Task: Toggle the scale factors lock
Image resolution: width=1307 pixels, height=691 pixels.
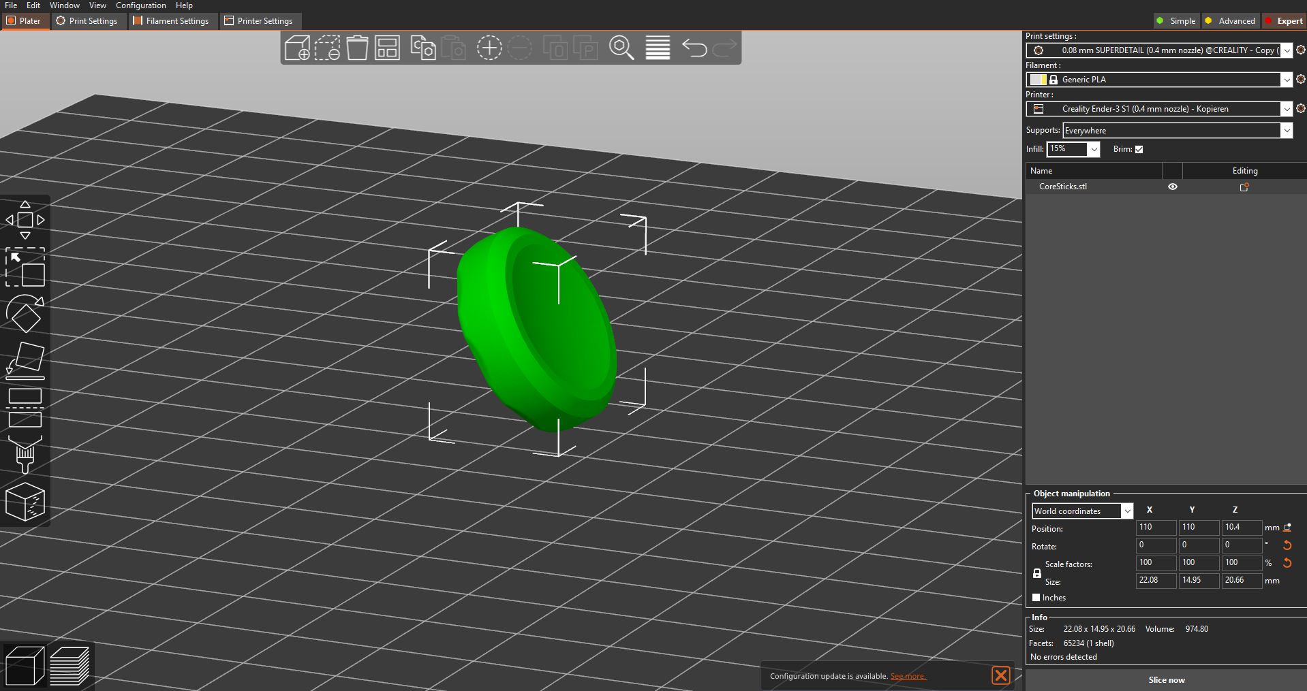Action: (1037, 573)
